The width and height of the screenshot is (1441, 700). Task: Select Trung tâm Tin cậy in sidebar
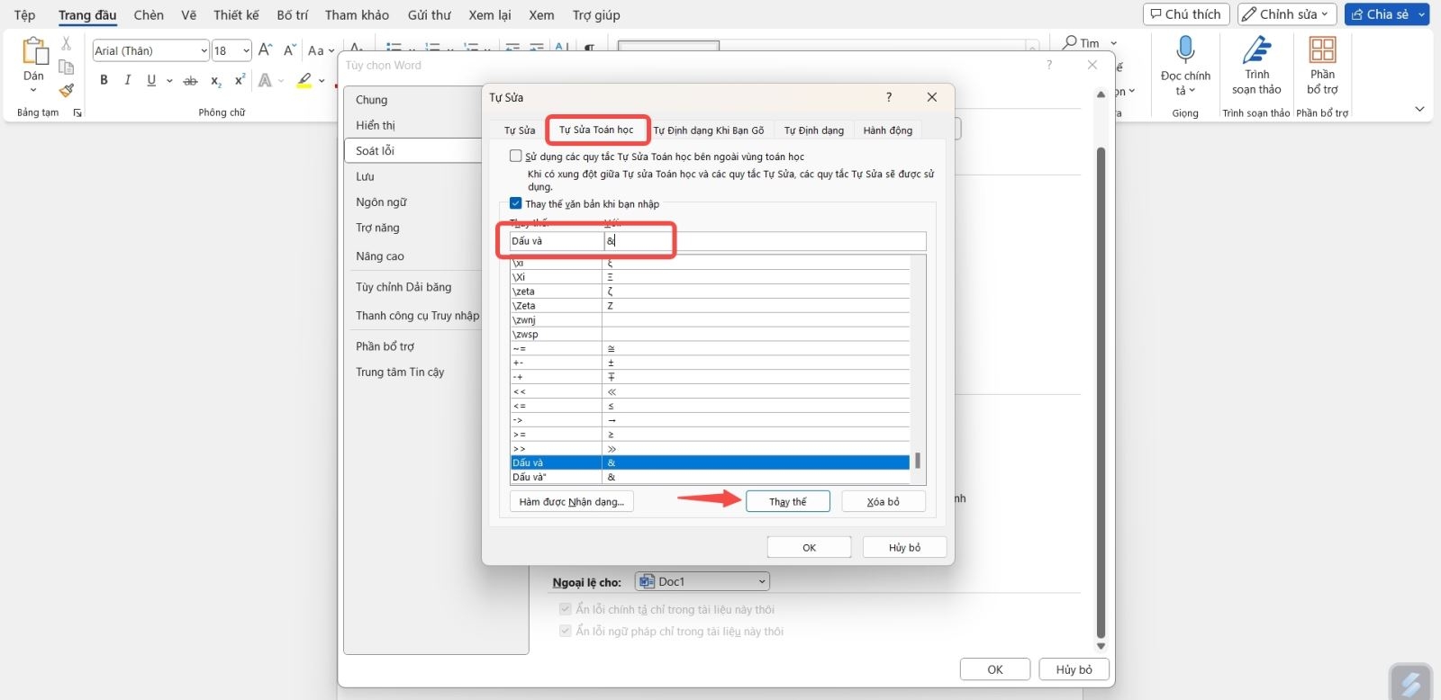[400, 372]
